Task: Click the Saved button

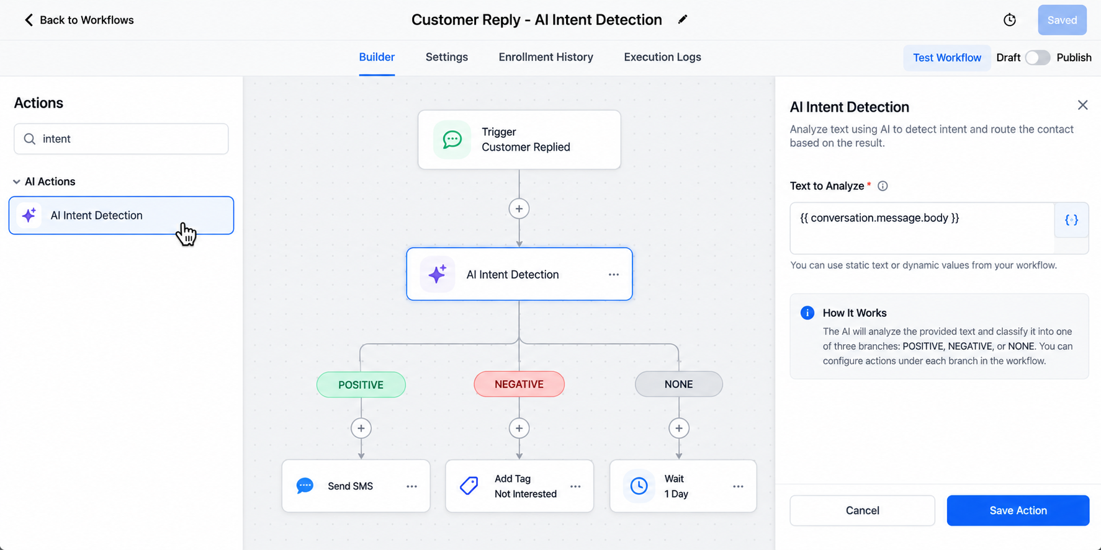Action: point(1062,20)
